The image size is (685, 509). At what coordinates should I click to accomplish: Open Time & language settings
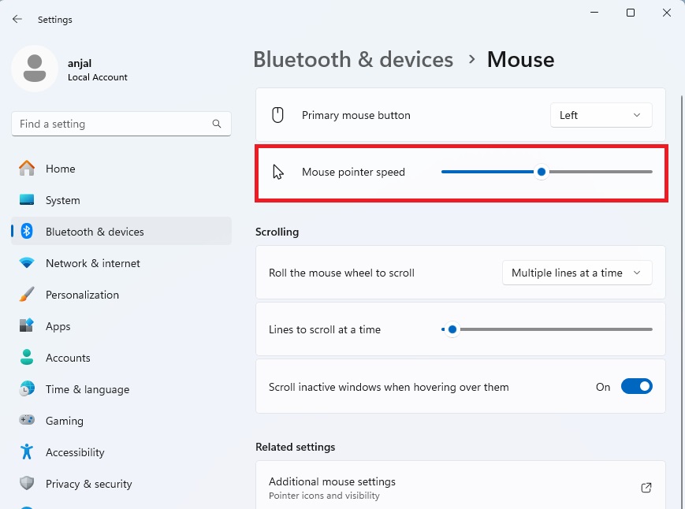click(121, 389)
